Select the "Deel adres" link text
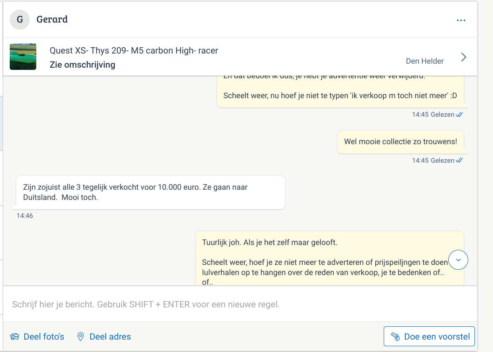This screenshot has height=352, width=493. [110, 337]
